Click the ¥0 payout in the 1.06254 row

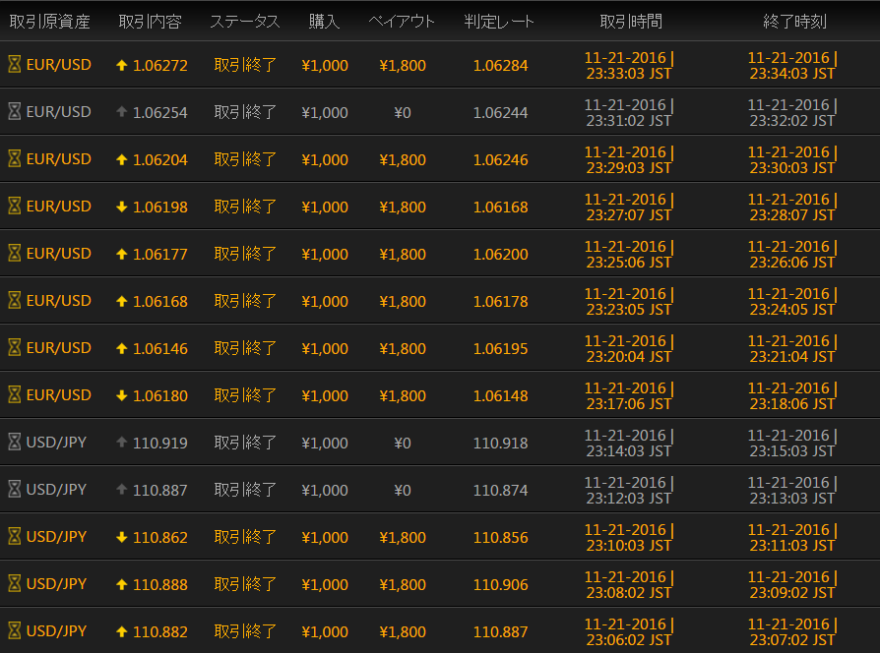tap(403, 113)
